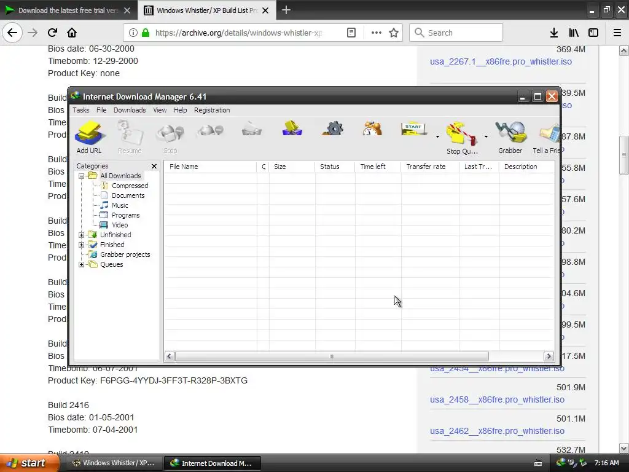Select the Queues category label

(x=112, y=264)
